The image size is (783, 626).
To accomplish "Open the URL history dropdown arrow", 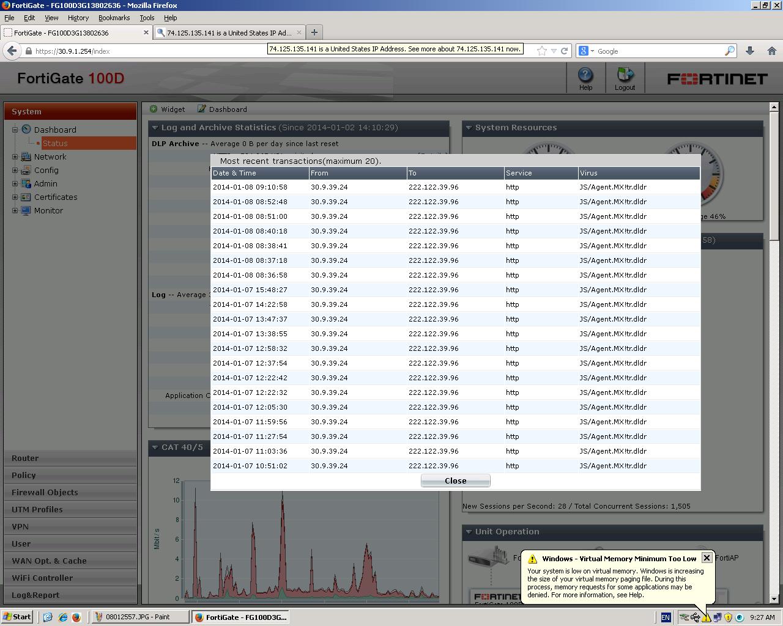I will coord(554,51).
